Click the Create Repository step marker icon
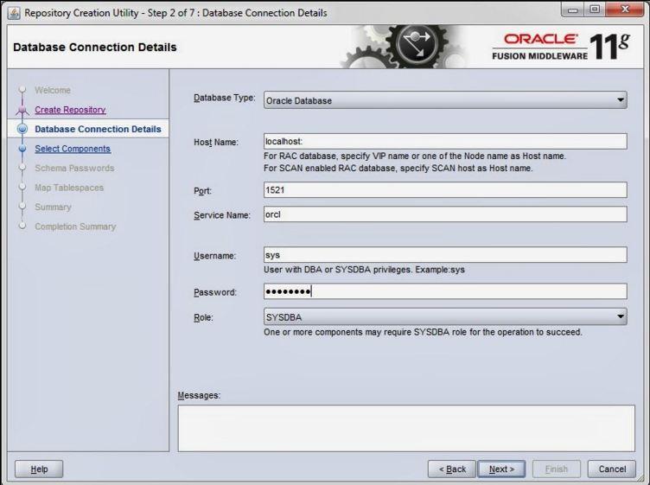Image resolution: width=650 pixels, height=485 pixels. click(x=22, y=110)
